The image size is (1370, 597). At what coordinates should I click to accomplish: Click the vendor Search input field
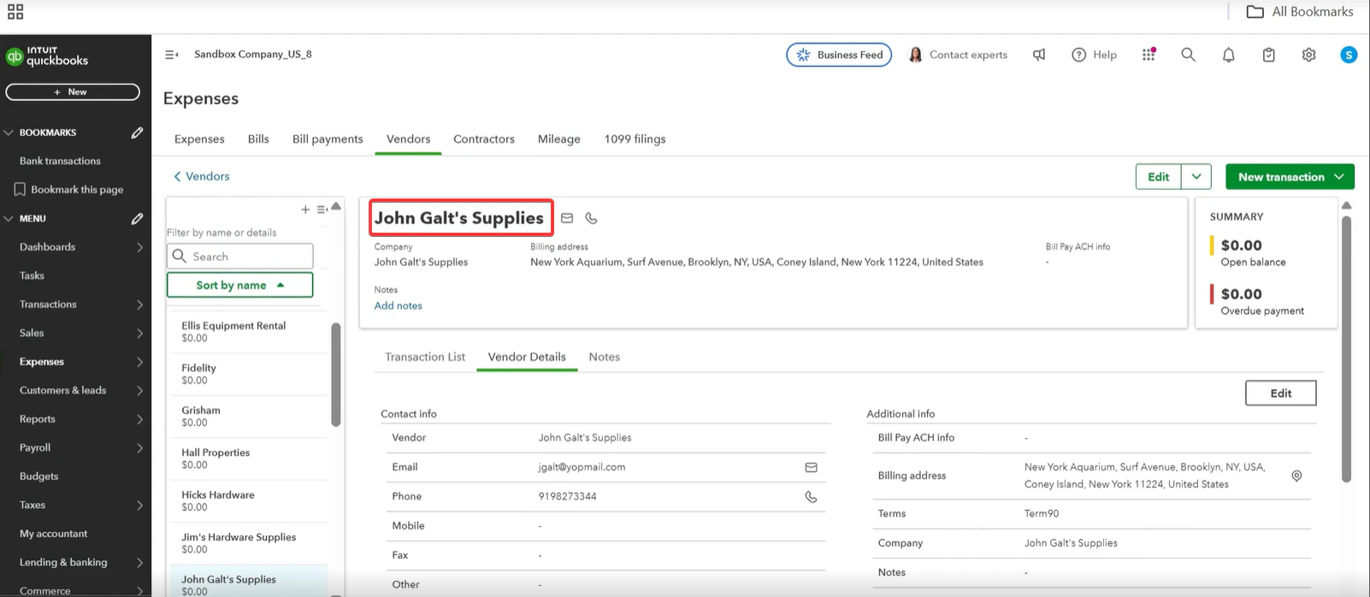239,257
